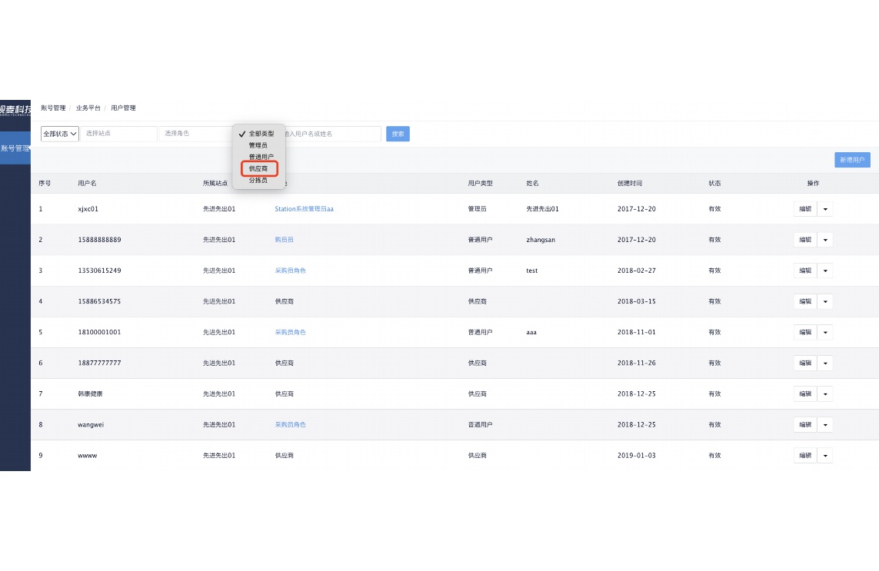Image resolution: width=879 pixels, height=571 pixels.
Task: Go to 业务平台 in the breadcrumb
Action: pyautogui.click(x=88, y=108)
